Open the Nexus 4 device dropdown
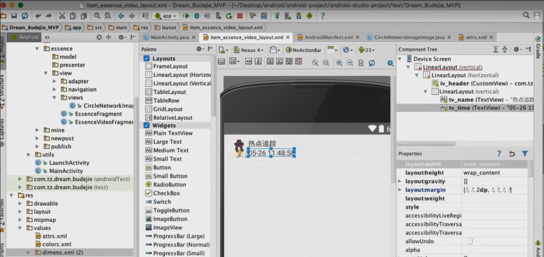The image size is (544, 257). [248, 50]
